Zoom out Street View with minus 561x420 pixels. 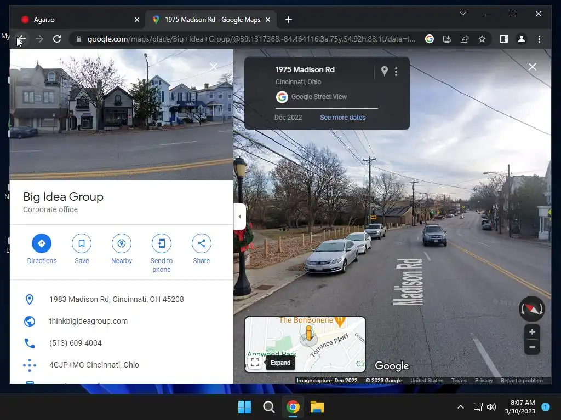(532, 347)
